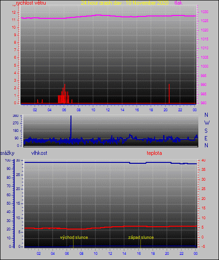Click the 'rychlost větru' wind speed label

click(31, 3)
